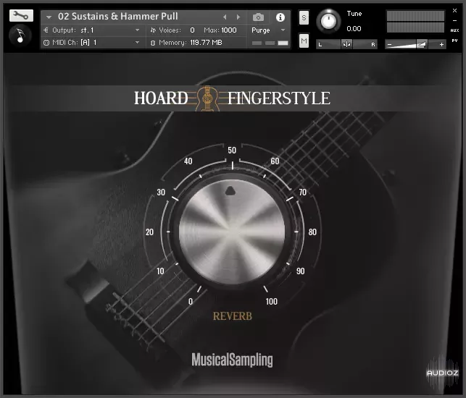Viewport: 466px width, 398px height.
Task: Minimize the instrument header view
Action: click(x=454, y=21)
